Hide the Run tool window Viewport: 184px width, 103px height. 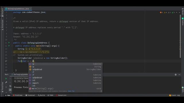pos(179,74)
